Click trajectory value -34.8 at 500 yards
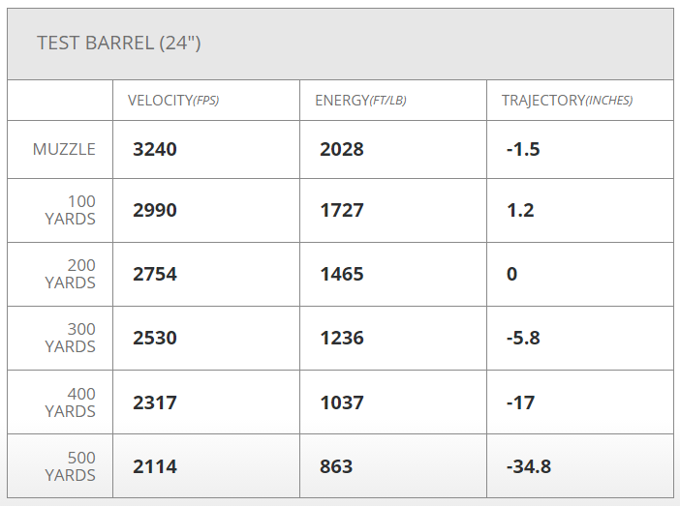This screenshot has width=680, height=506. [x=529, y=466]
